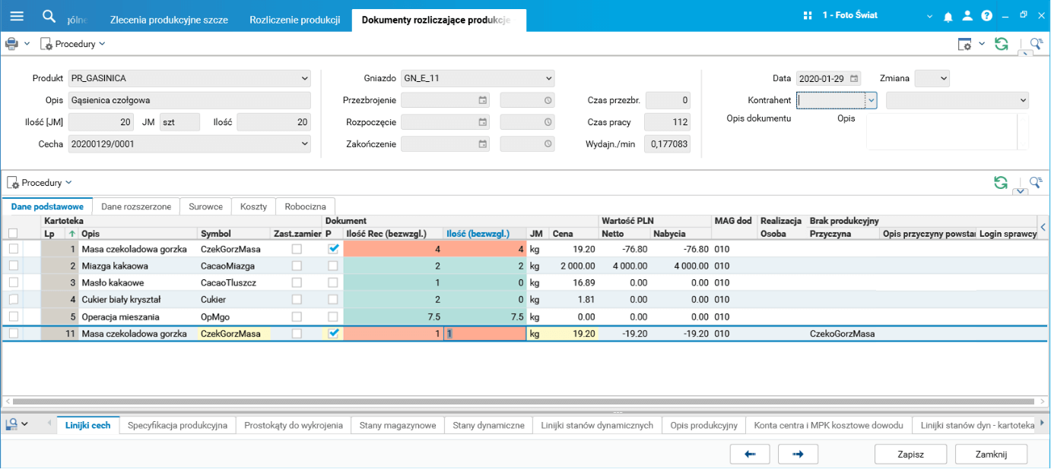Toggle the P checkbox for Miazga kakaowa
Viewport: 1051px width, 469px height.
tap(333, 266)
